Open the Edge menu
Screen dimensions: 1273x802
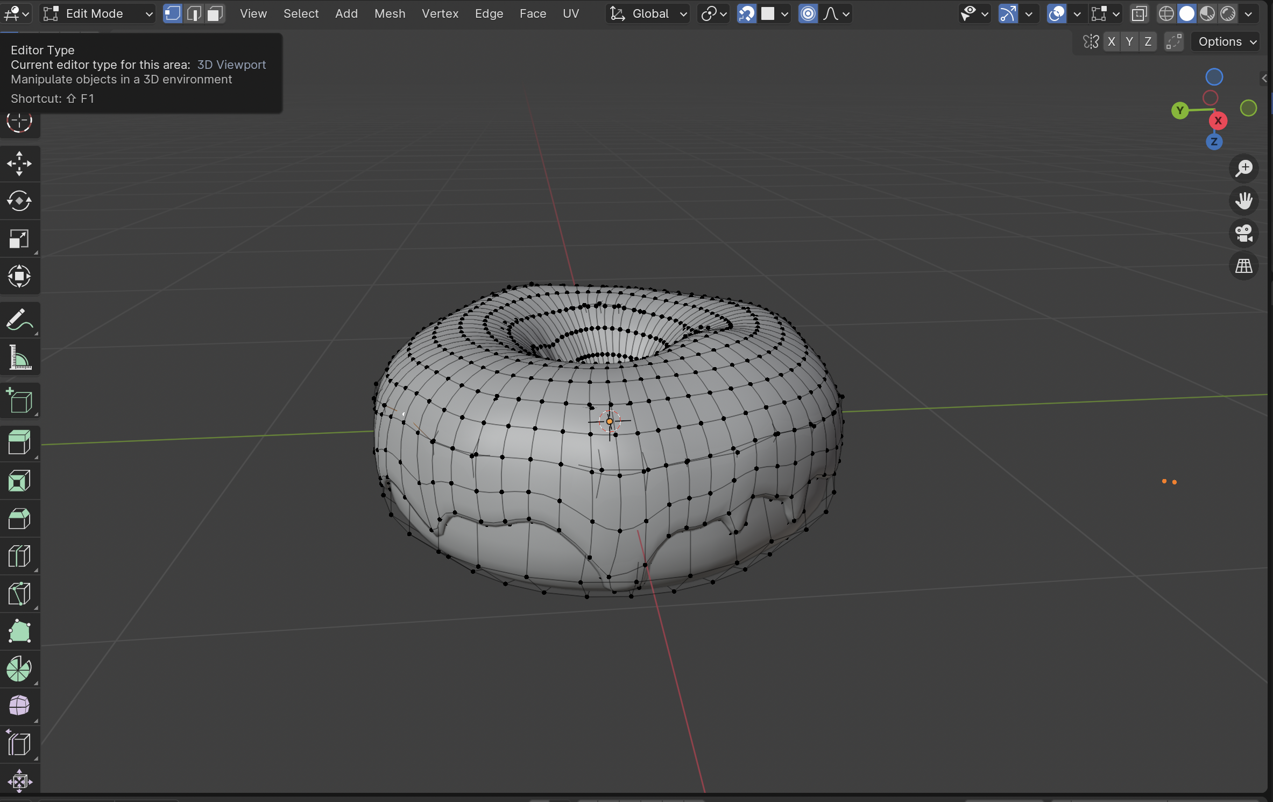489,13
